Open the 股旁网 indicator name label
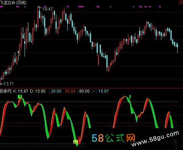Viewport: 183px width, 150px height. coord(6,91)
